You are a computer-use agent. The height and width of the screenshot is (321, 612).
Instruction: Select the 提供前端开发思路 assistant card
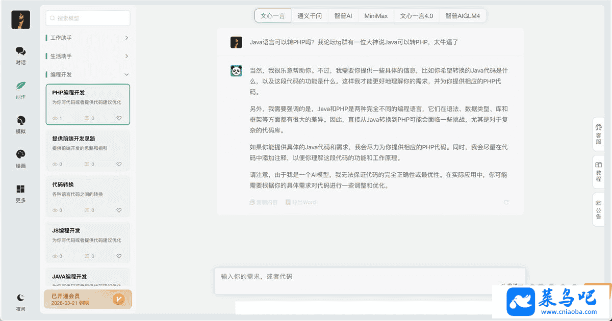[x=88, y=150]
